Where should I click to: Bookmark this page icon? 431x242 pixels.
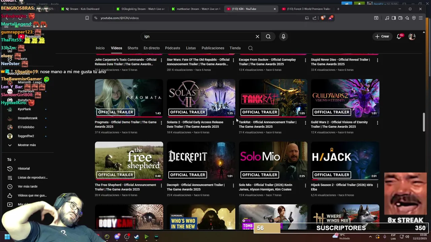pyautogui.click(x=87, y=18)
